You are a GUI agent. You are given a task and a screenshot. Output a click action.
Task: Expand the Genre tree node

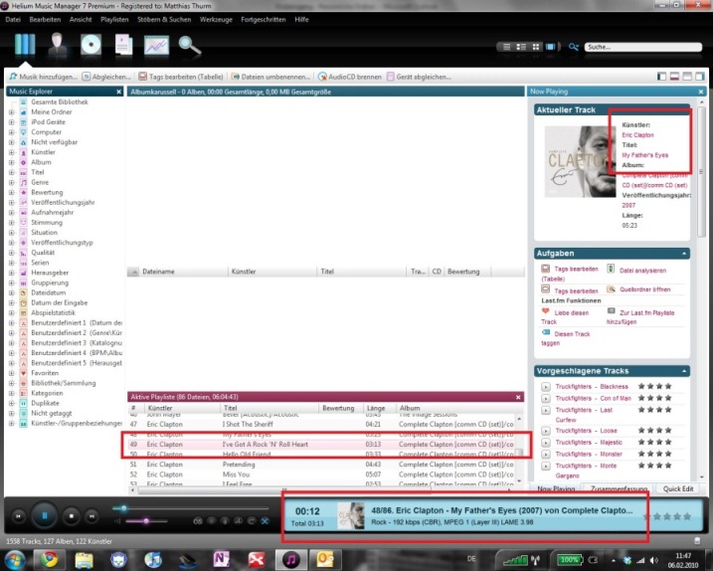(x=11, y=182)
